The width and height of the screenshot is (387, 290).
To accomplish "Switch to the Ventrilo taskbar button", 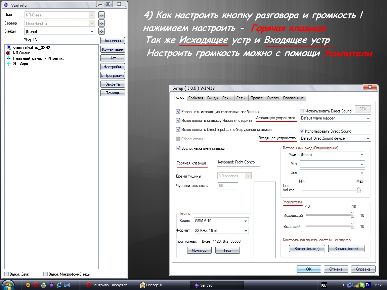I will click(217, 285).
